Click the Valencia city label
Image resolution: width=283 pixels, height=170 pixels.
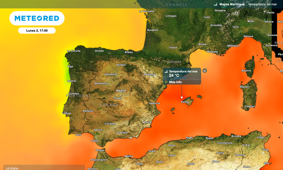[x=154, y=104]
